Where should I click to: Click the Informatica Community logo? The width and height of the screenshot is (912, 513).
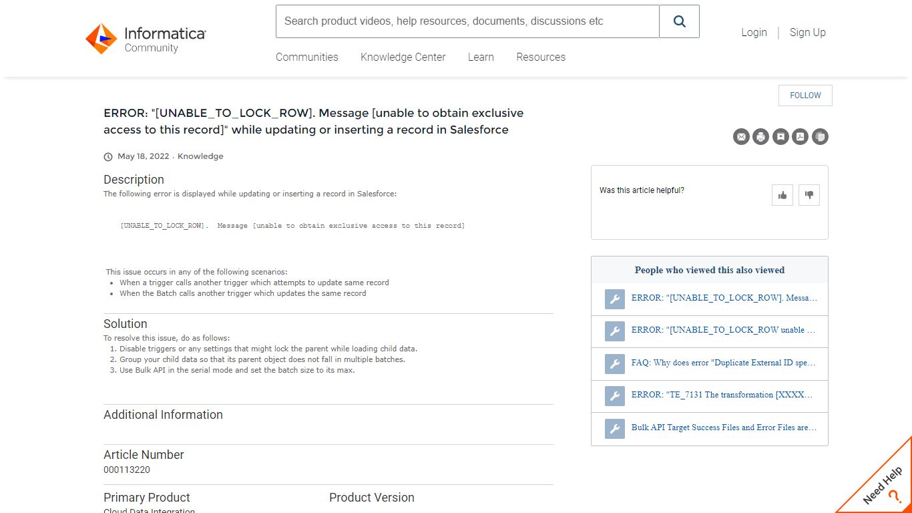tap(146, 39)
